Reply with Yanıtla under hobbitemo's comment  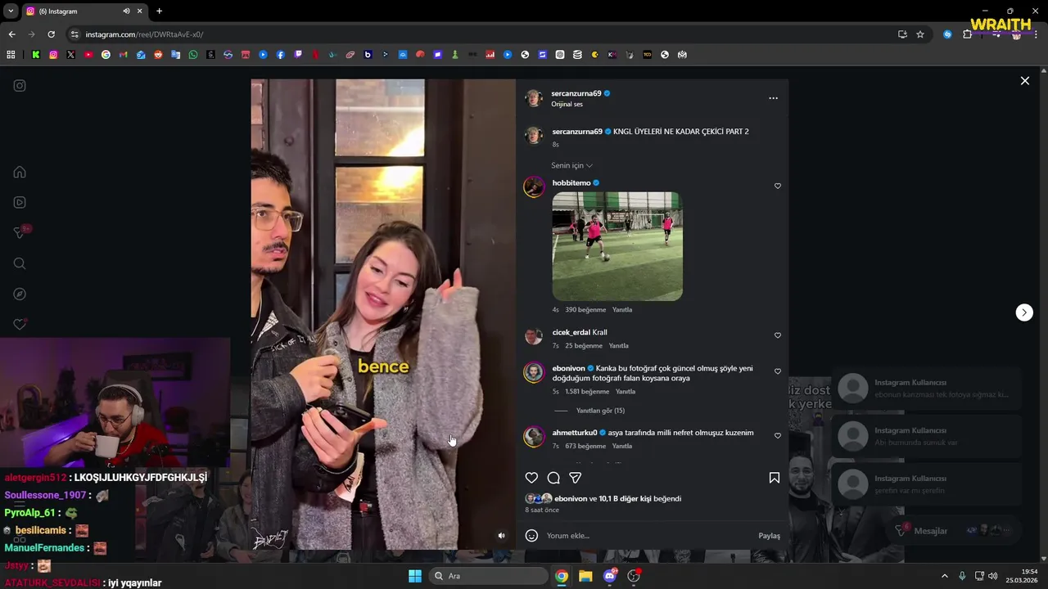622,310
